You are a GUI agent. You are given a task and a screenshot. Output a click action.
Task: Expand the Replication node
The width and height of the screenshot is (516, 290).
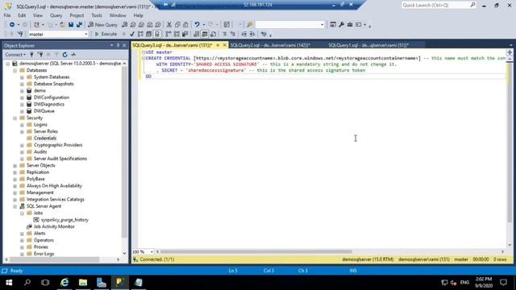tap(15, 172)
